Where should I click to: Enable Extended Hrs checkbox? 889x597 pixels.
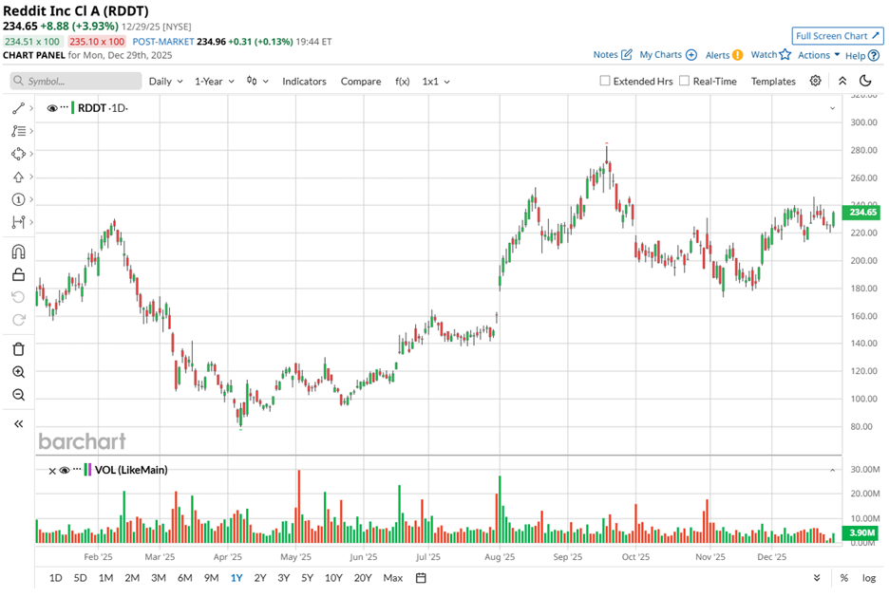point(605,81)
